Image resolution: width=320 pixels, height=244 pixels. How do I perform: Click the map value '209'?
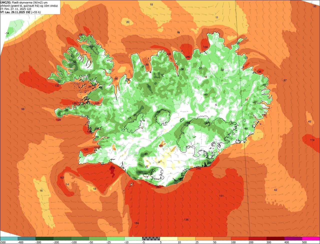click(188, 57)
